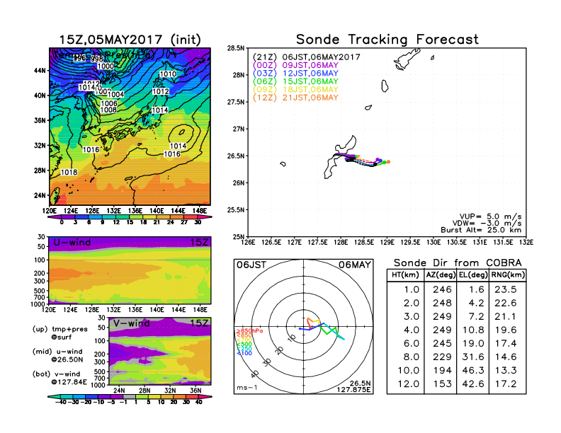Click the '1008' pressure contour label
Viewport: 561px width, 433px height.
(x=109, y=110)
